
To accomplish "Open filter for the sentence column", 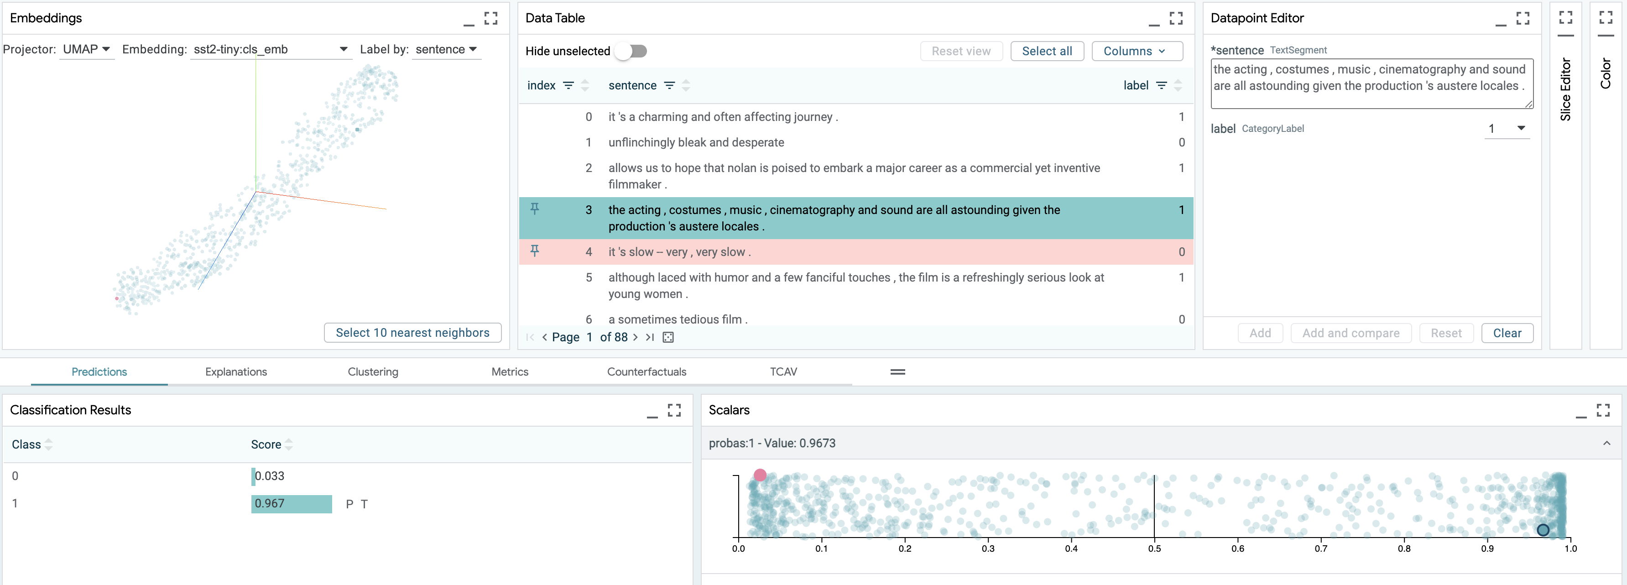I will (669, 85).
